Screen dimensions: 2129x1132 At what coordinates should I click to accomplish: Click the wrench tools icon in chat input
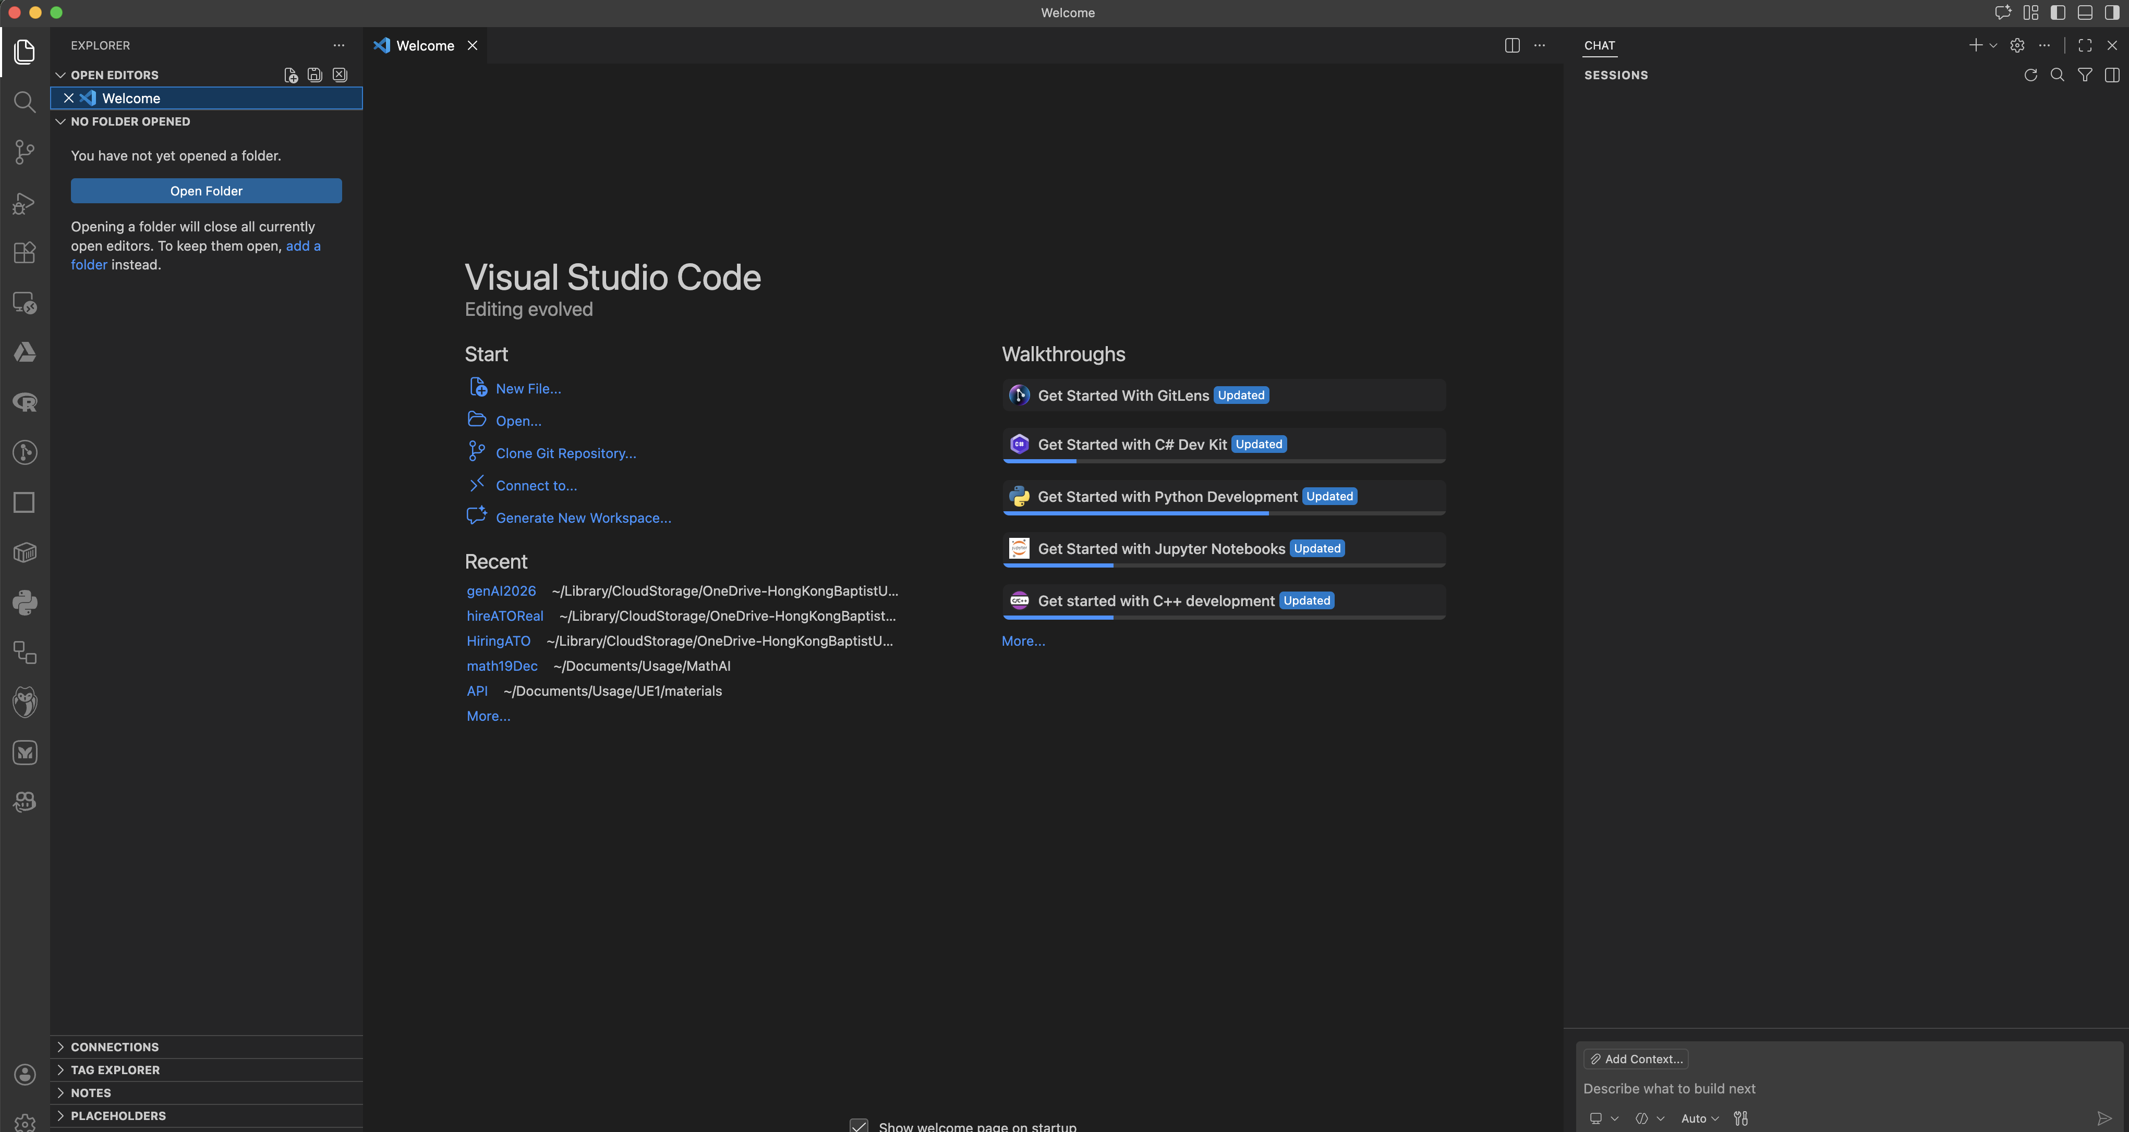1740,1118
